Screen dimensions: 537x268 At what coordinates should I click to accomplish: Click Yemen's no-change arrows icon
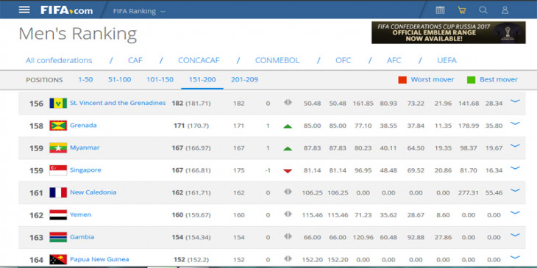point(288,214)
